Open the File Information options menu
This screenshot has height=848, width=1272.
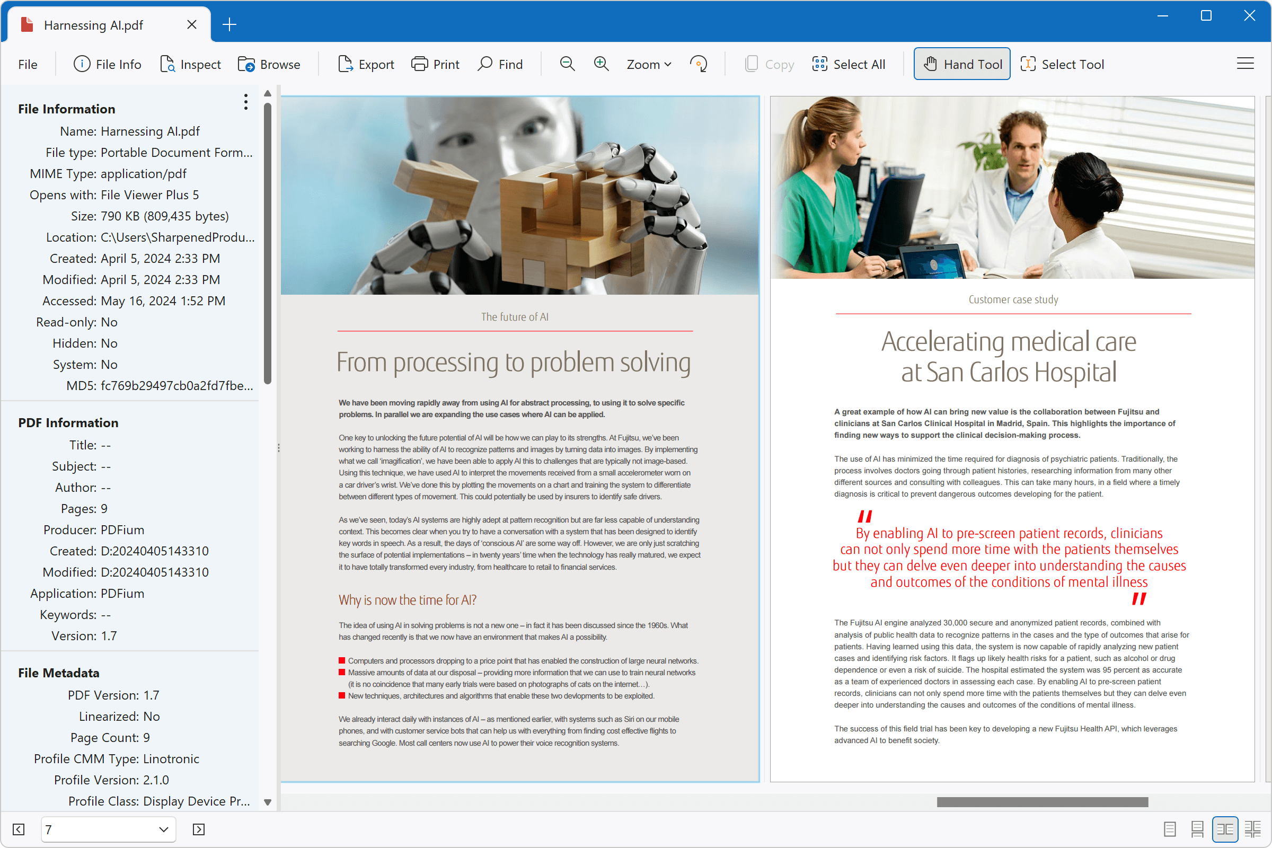(245, 102)
